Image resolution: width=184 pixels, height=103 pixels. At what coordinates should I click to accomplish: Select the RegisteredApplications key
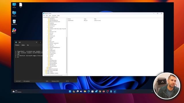[x=55, y=47]
